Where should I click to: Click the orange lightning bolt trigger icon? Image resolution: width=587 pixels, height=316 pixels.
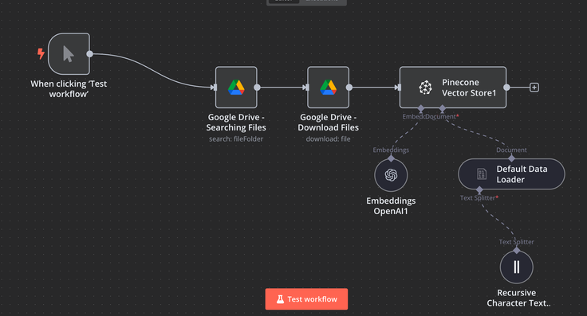[41, 53]
